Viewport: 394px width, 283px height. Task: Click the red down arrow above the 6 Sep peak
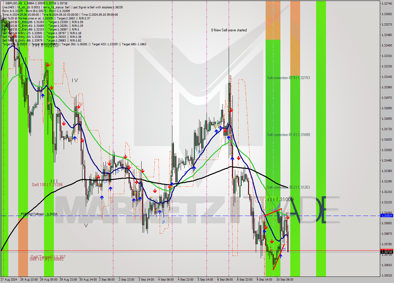pyautogui.click(x=231, y=109)
